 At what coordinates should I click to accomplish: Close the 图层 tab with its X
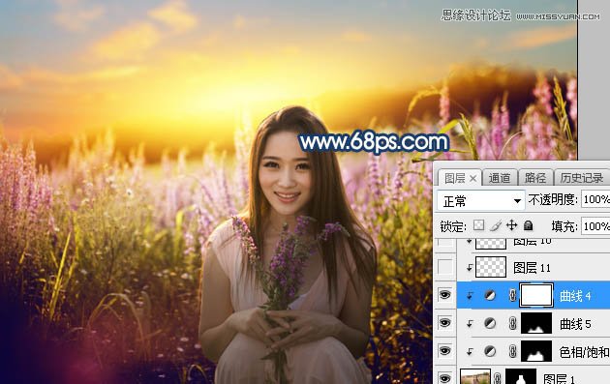(x=473, y=179)
